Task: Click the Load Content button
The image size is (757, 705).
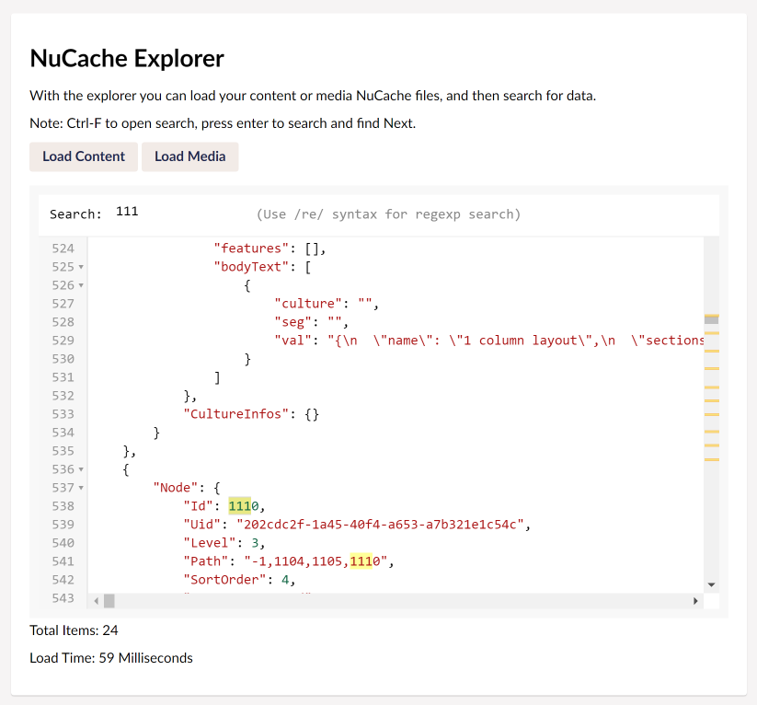Action: point(84,156)
